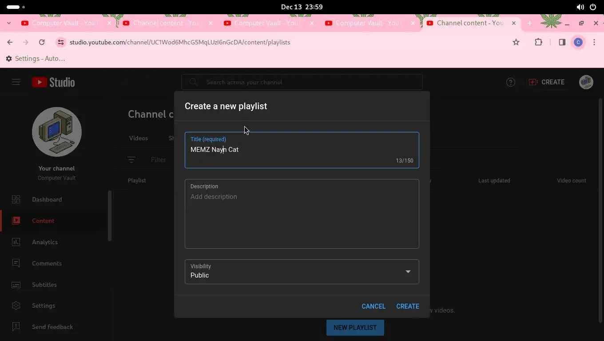The image size is (604, 341).
Task: Select the Content sidebar item
Action: [53, 221]
